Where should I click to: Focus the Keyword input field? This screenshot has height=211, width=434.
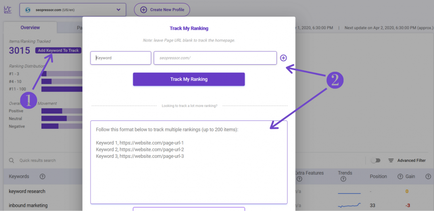pyautogui.click(x=121, y=58)
